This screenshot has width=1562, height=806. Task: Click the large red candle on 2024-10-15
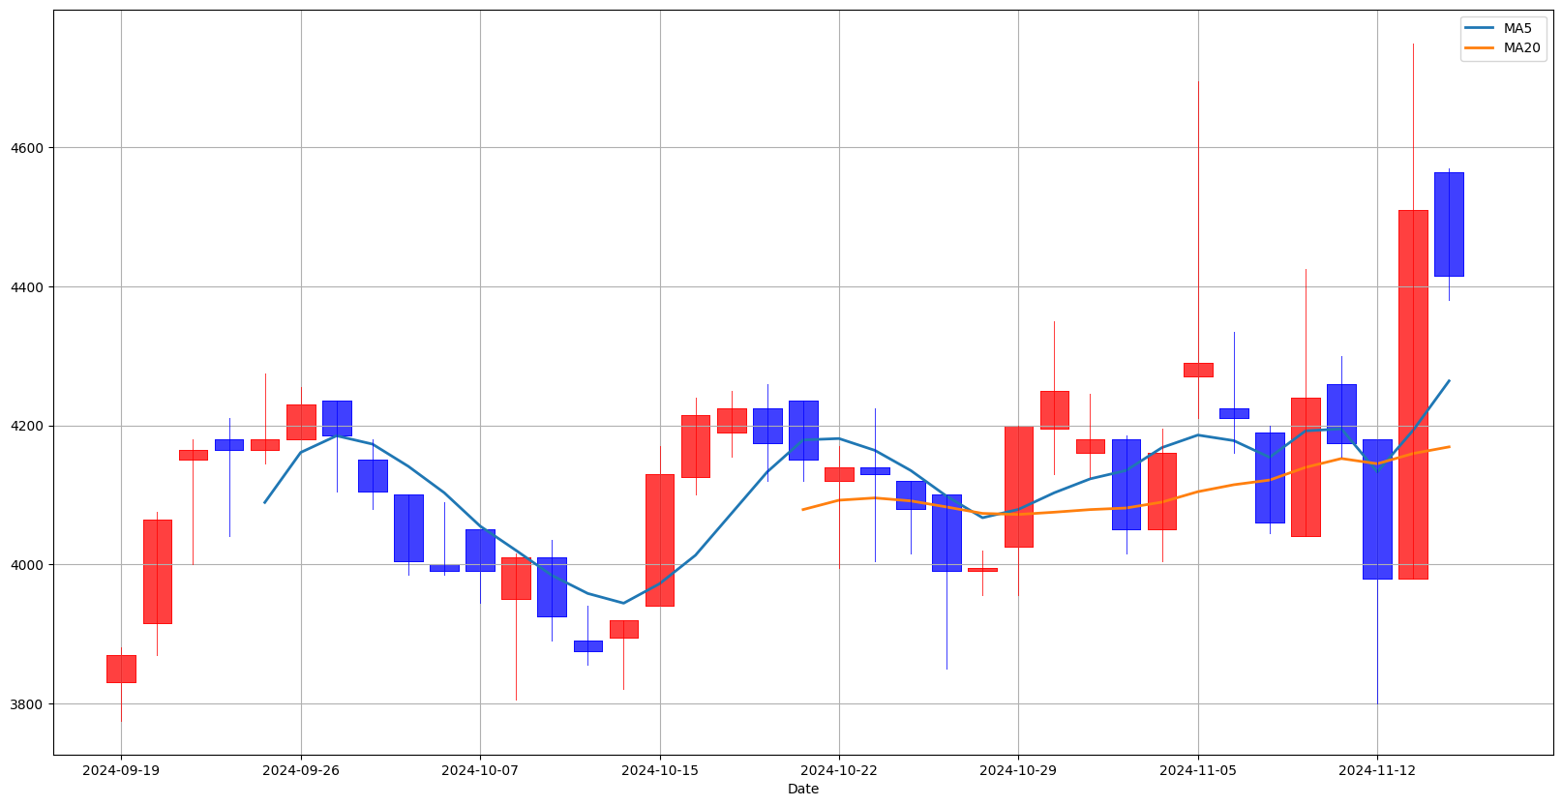pyautogui.click(x=660, y=540)
